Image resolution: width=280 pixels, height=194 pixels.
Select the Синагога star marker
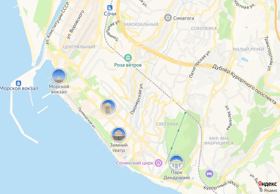pos(168,18)
